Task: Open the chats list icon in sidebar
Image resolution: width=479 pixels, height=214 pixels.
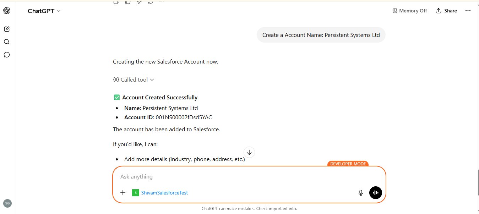Action: [7, 55]
